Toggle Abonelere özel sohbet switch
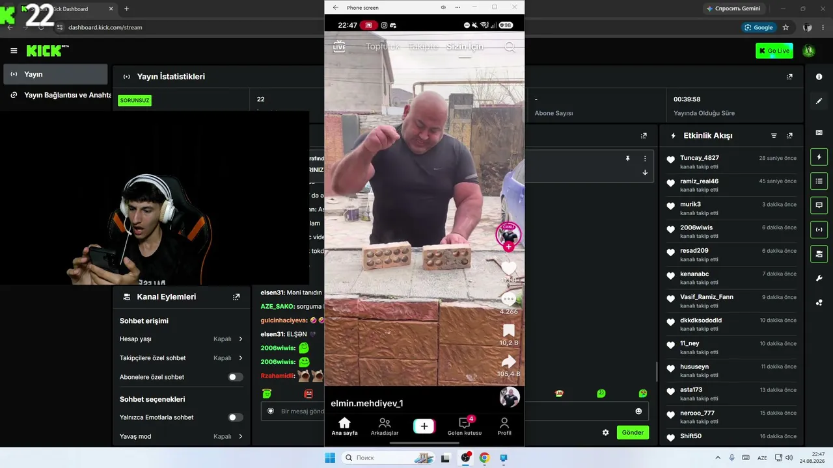 point(236,377)
